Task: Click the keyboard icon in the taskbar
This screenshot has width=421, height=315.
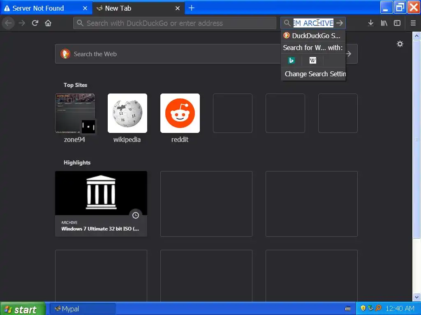Action: [x=348, y=308]
